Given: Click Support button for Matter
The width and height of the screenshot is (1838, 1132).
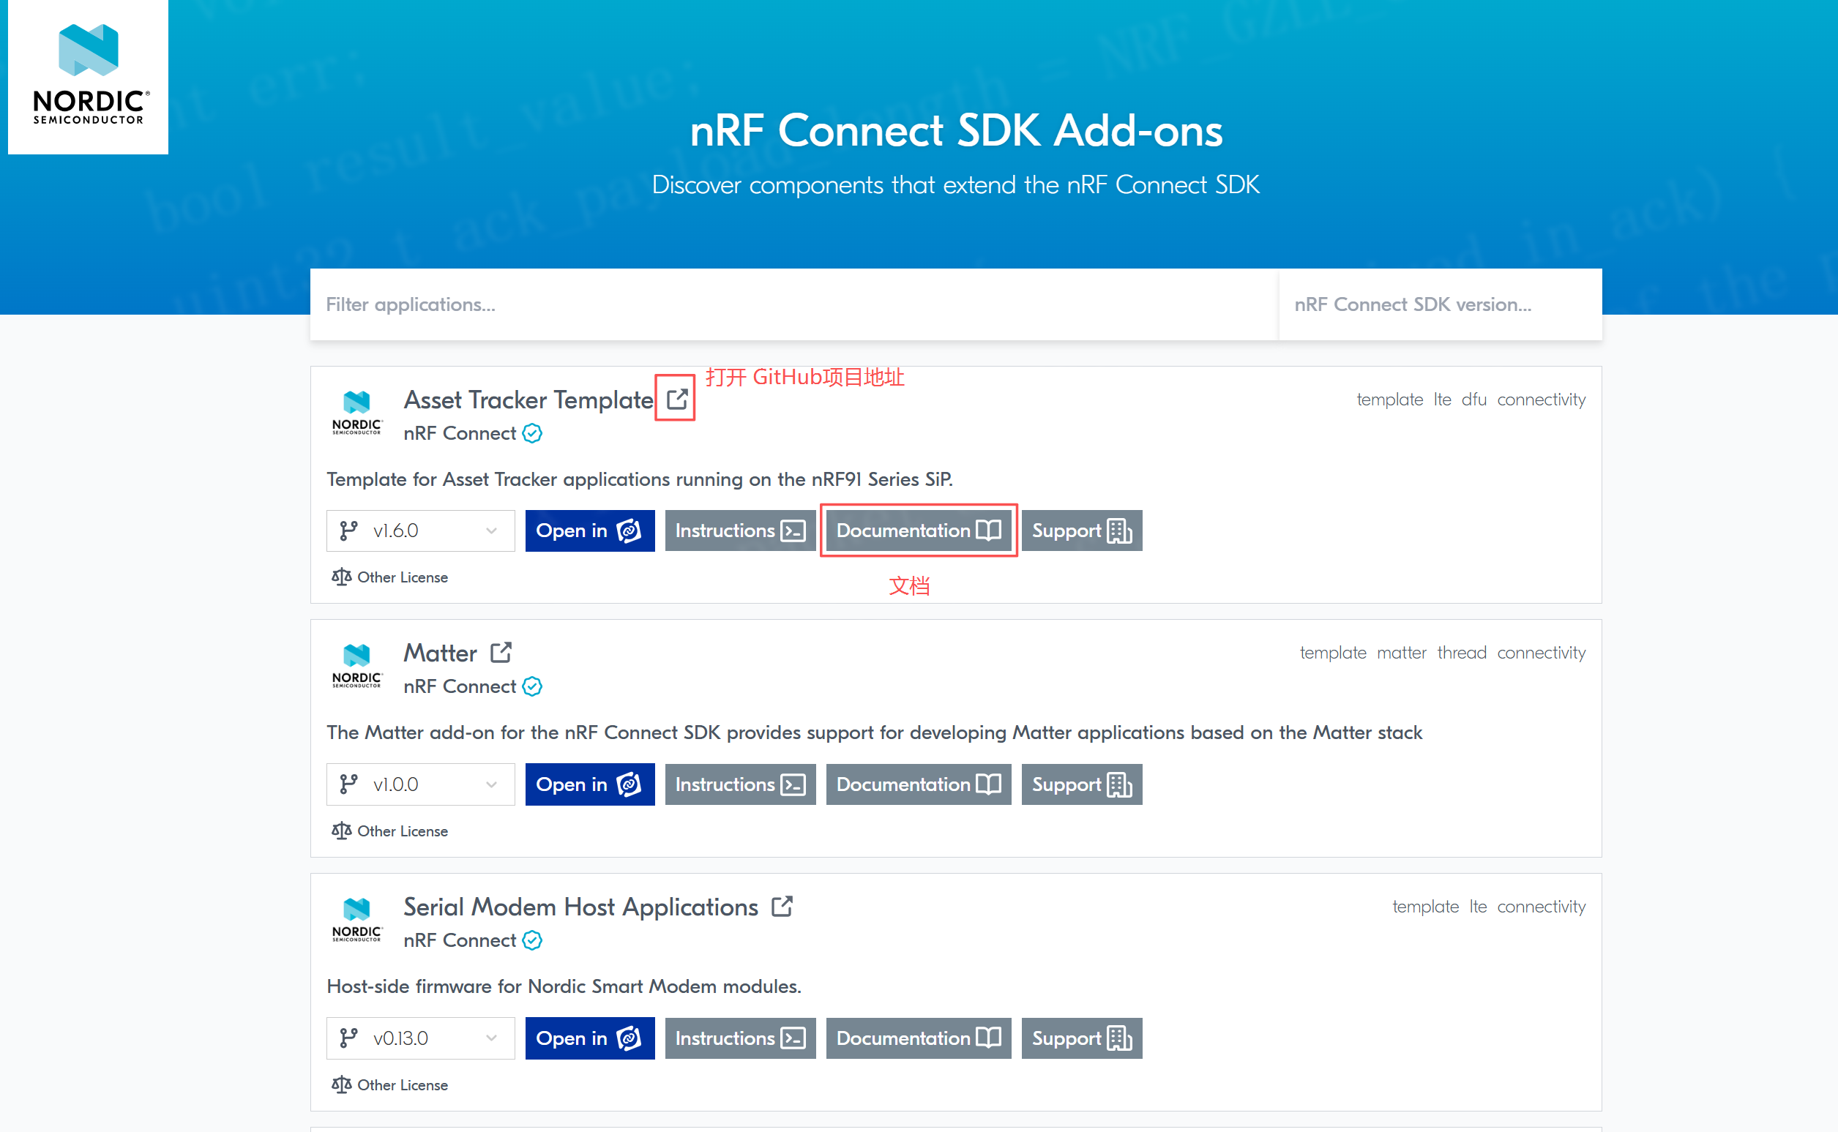Looking at the screenshot, I should click(x=1082, y=784).
